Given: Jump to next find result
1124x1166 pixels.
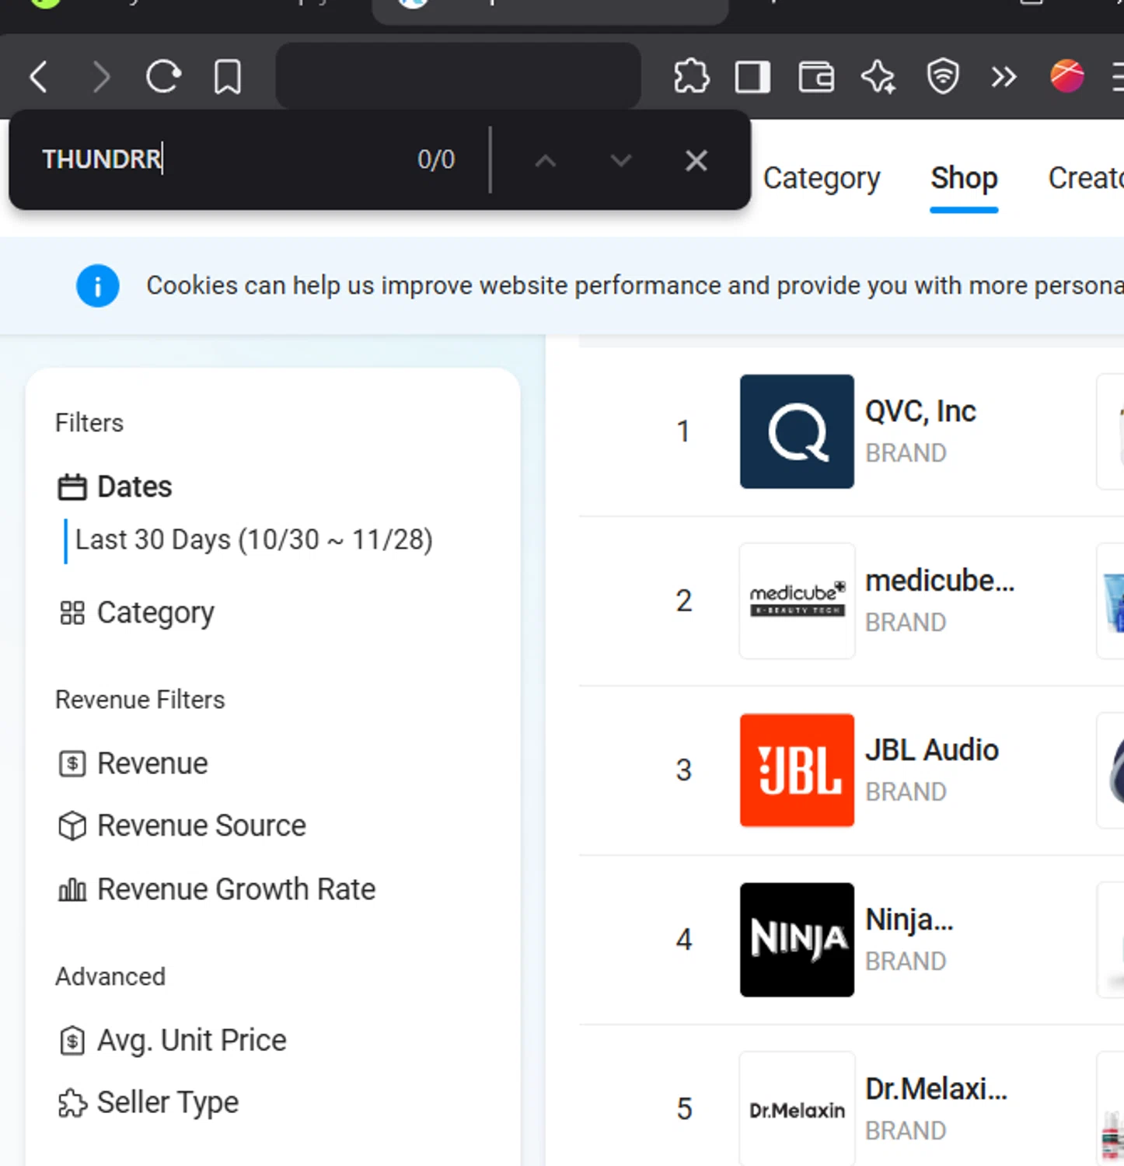Looking at the screenshot, I should (621, 161).
